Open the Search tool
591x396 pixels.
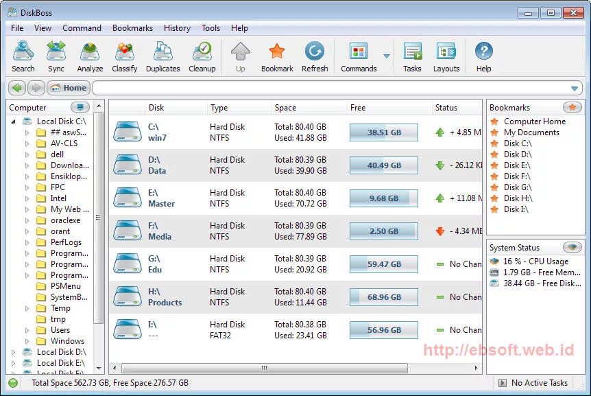[23, 56]
